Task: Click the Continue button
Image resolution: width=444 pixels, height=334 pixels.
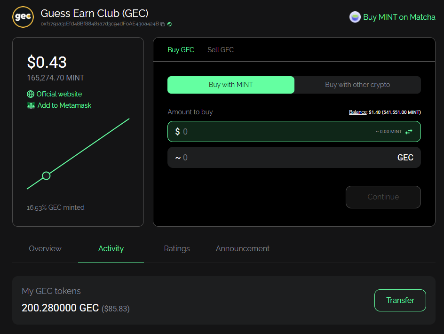Action: 383,197
